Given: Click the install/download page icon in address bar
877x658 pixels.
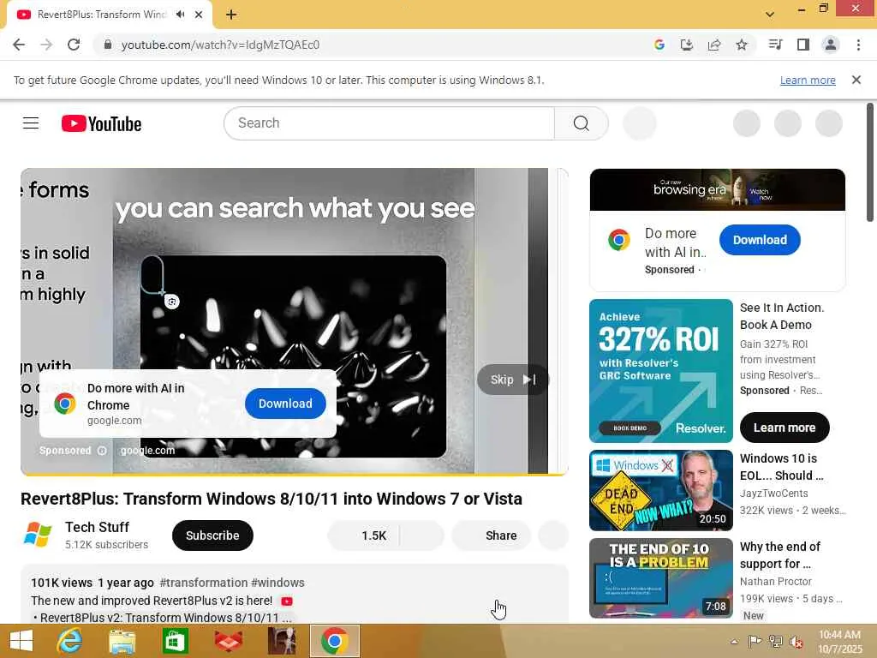Looking at the screenshot, I should pyautogui.click(x=687, y=45).
